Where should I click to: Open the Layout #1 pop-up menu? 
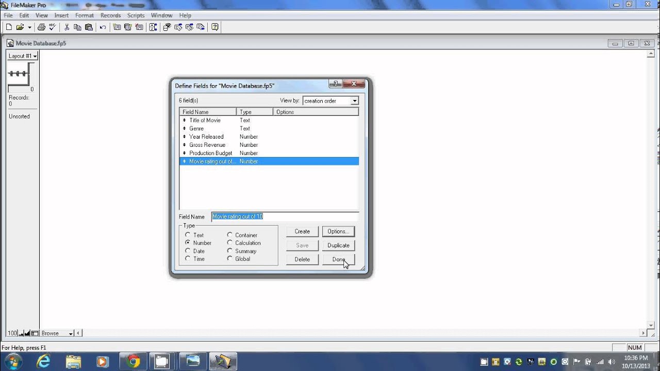pos(22,56)
